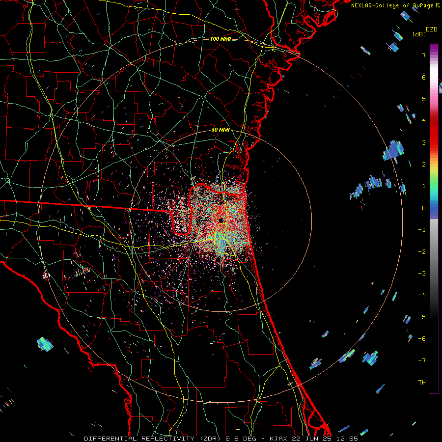Click the "50 NMI" range ring label
The height and width of the screenshot is (442, 442).
(221, 130)
